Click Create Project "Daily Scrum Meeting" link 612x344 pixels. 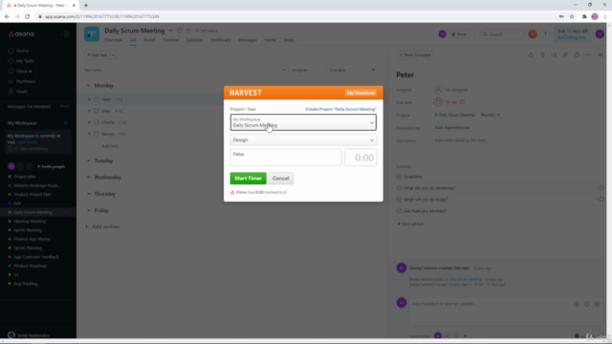click(x=340, y=109)
